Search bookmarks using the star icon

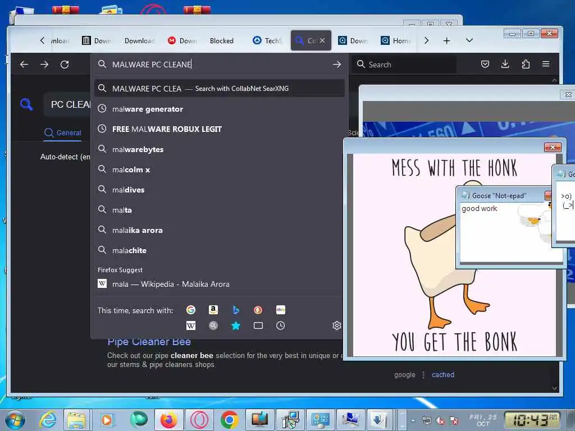(236, 325)
